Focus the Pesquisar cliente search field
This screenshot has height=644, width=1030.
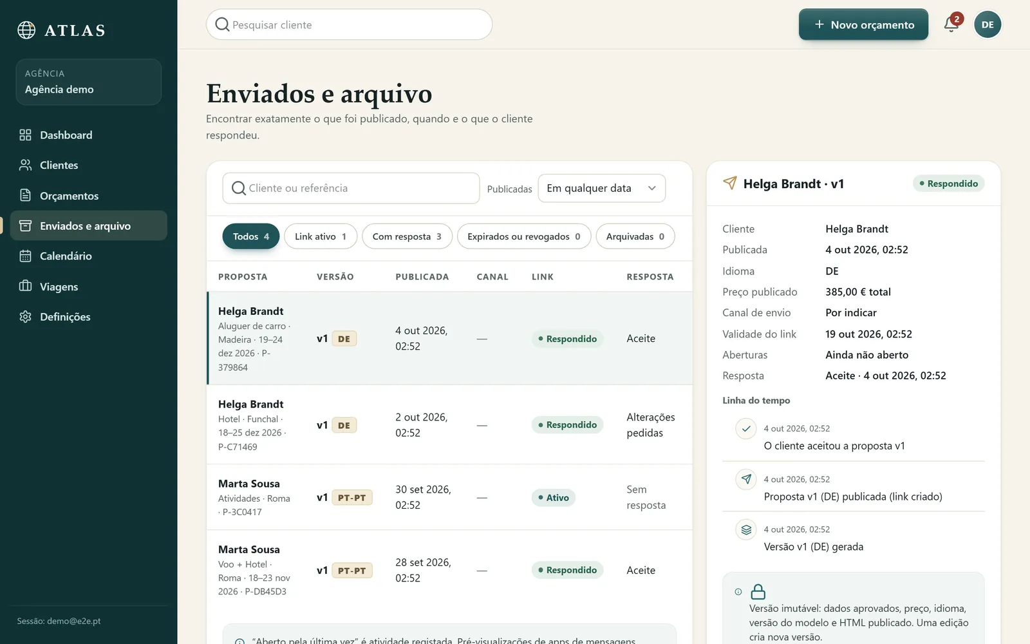[349, 24]
